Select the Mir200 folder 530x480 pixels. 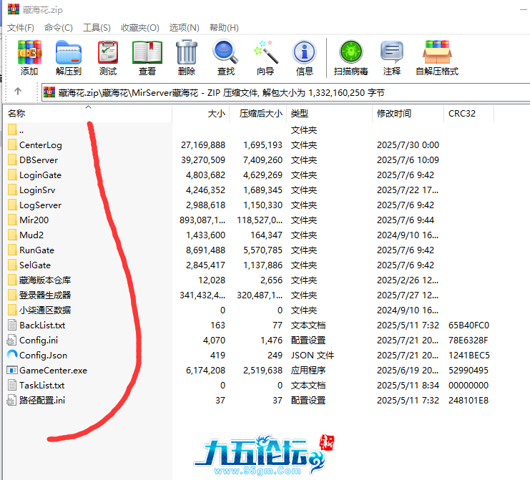pyautogui.click(x=34, y=220)
